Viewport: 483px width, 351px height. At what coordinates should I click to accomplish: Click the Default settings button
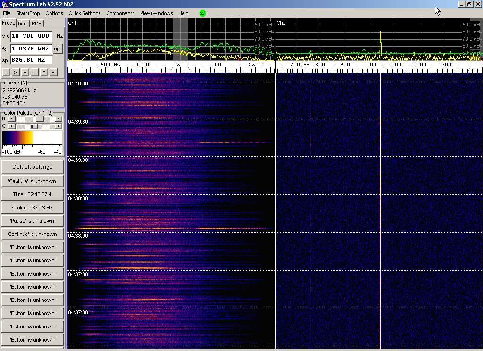pyautogui.click(x=33, y=167)
